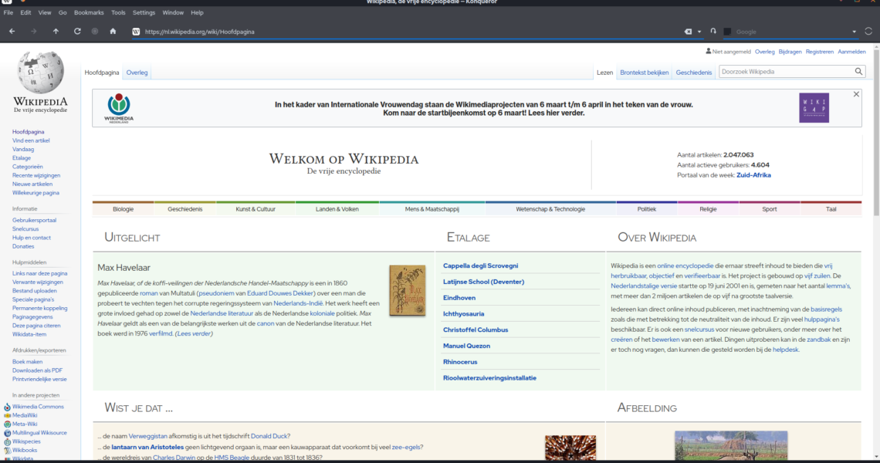Open the Wikimedia Nederland logo in banner

click(x=119, y=108)
